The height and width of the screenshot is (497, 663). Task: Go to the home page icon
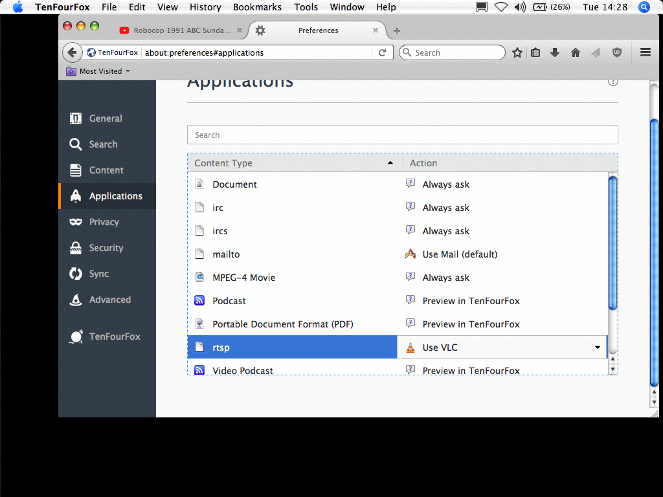click(x=576, y=52)
